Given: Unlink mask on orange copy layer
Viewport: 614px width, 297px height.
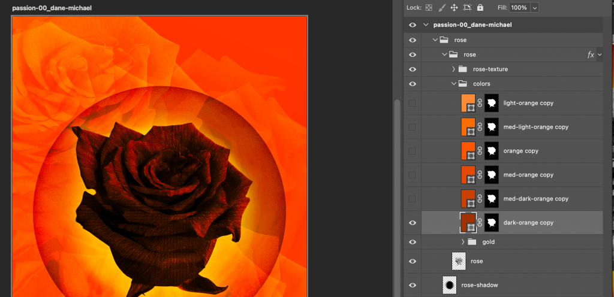Looking at the screenshot, I should pyautogui.click(x=480, y=151).
